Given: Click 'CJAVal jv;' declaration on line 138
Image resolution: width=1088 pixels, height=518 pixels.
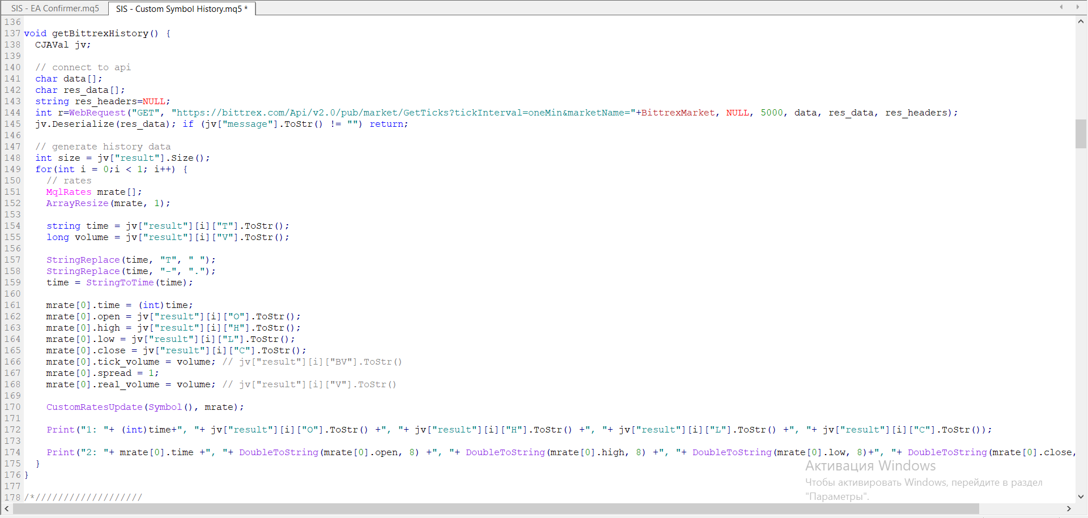Looking at the screenshot, I should tap(63, 45).
